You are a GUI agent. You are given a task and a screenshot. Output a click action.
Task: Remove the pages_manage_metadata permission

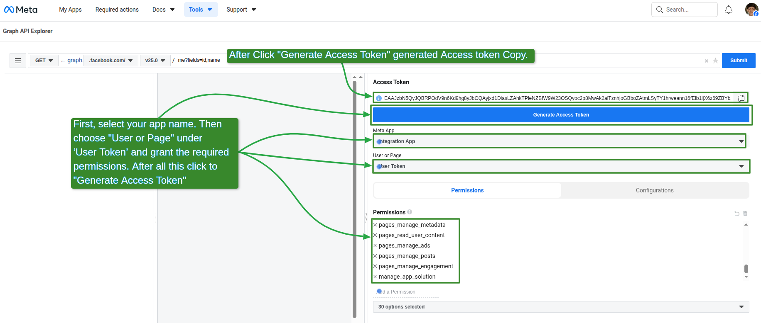[375, 225]
